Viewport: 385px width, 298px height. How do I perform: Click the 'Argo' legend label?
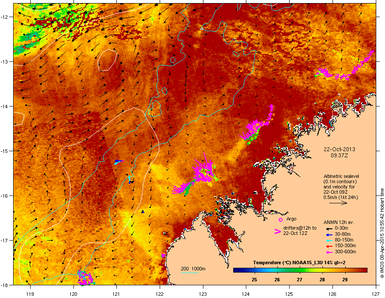291,219
